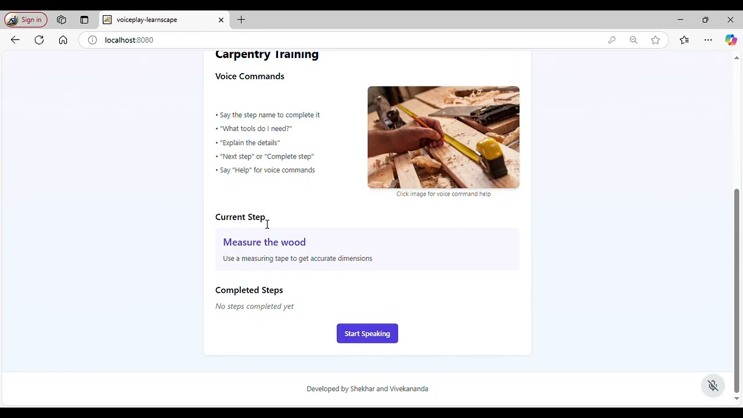Open browser settings and more menu

[x=708, y=40]
